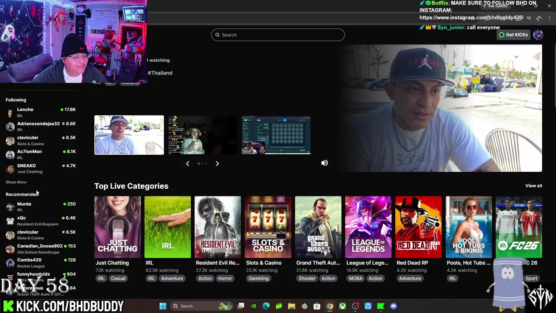This screenshot has width=556, height=313.
Task: Open Adrianozendejas32 channel in Following
Action: coord(41,127)
